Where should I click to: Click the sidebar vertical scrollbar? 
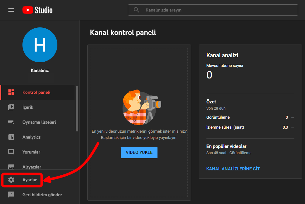point(77,109)
